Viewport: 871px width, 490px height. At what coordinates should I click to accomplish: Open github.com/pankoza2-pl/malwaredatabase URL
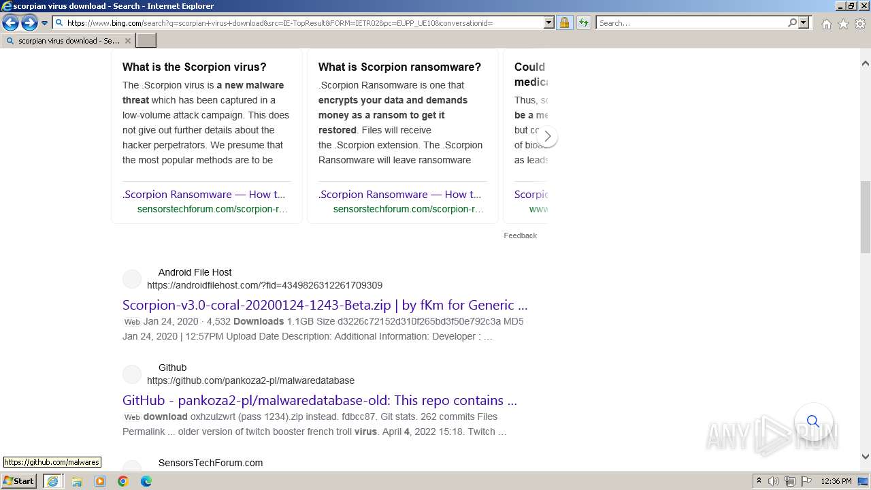[250, 380]
